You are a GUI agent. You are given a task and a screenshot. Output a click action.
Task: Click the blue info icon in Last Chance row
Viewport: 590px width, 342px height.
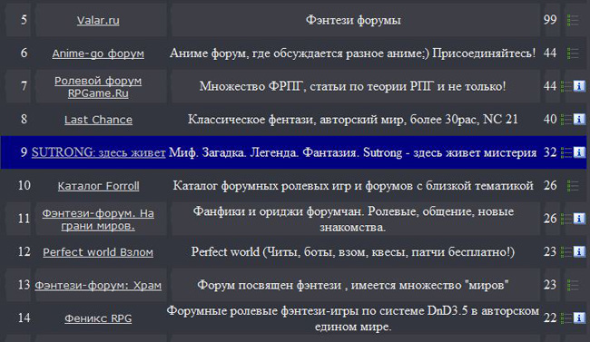579,119
